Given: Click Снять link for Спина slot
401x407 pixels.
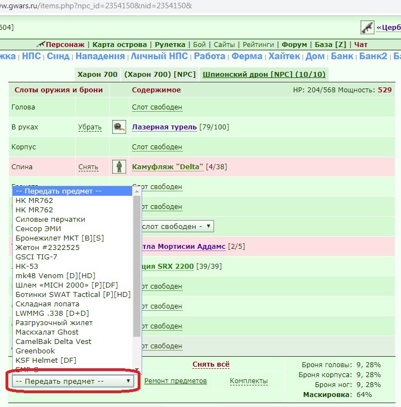Looking at the screenshot, I should (x=88, y=167).
